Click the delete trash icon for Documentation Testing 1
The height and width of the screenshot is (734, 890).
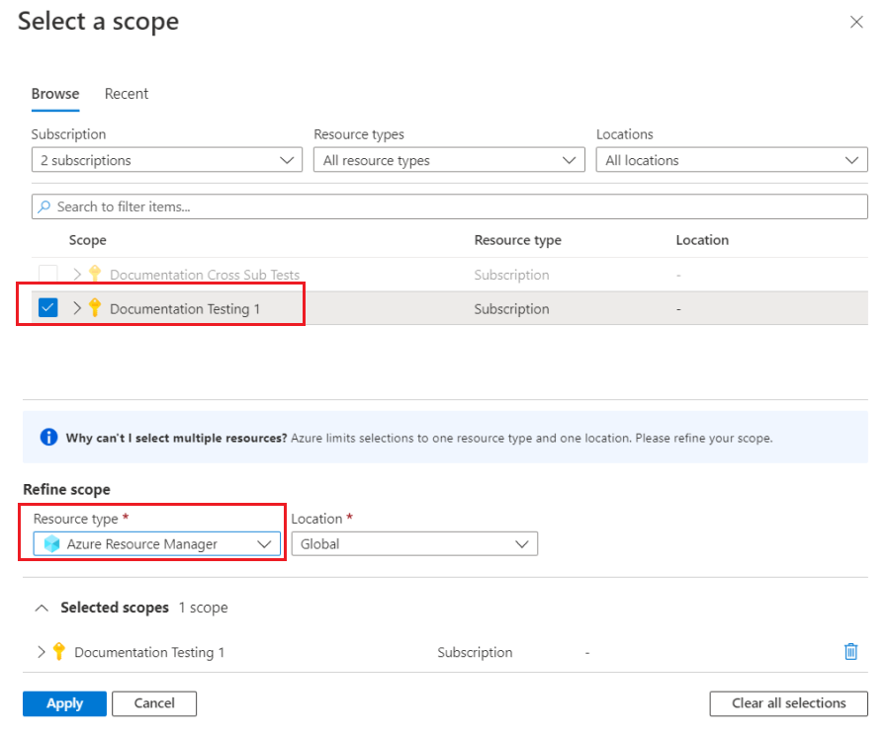tap(850, 652)
